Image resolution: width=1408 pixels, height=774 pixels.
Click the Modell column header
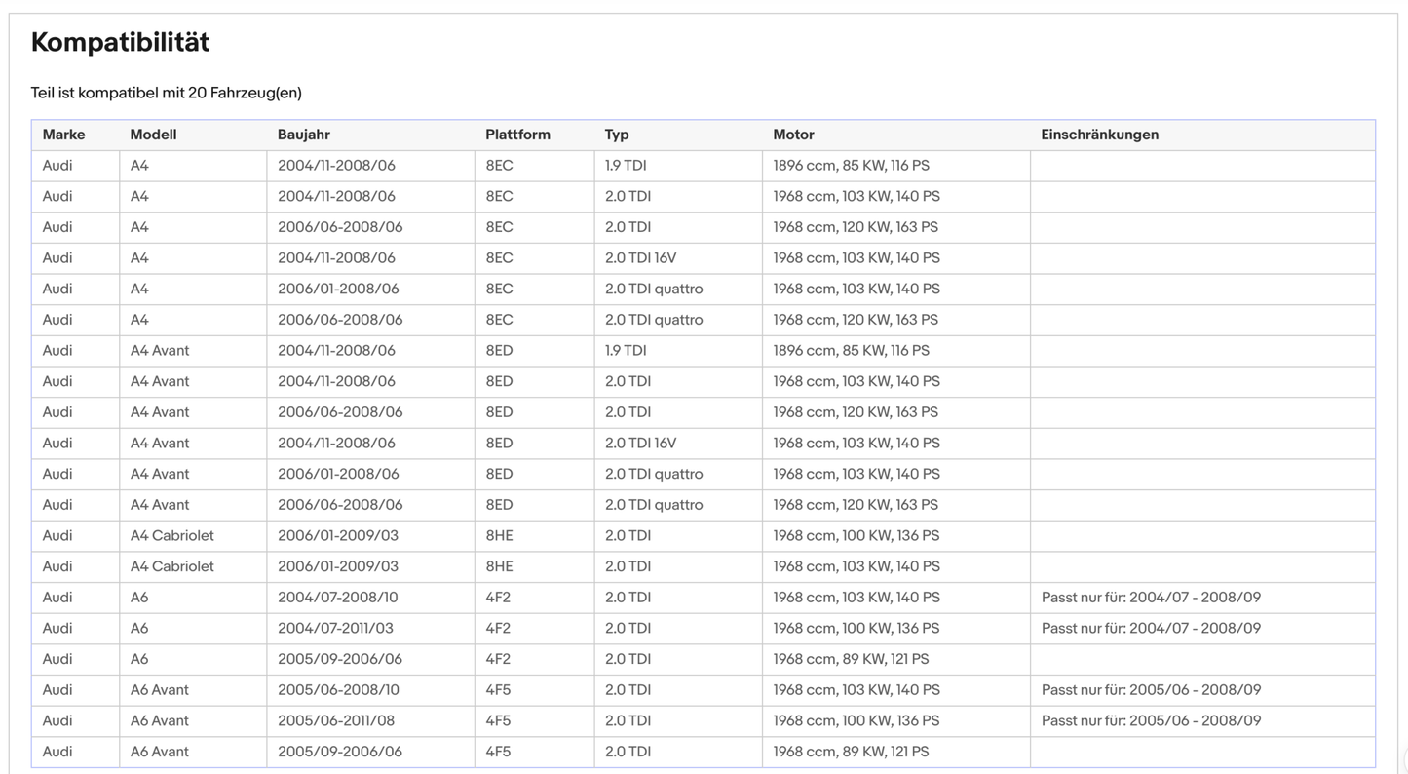tap(153, 135)
